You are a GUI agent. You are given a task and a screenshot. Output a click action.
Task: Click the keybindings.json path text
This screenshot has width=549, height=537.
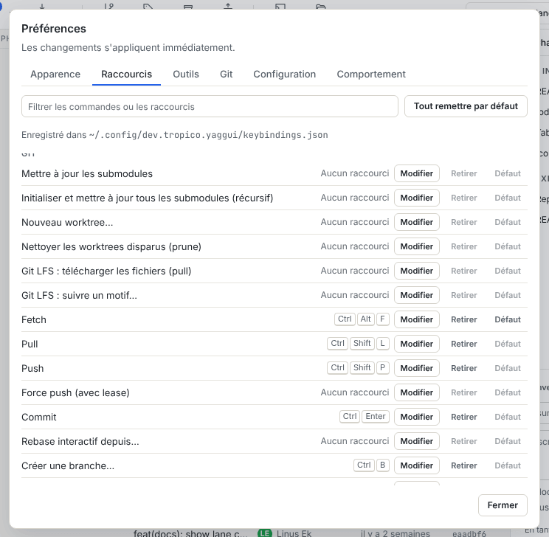click(209, 135)
